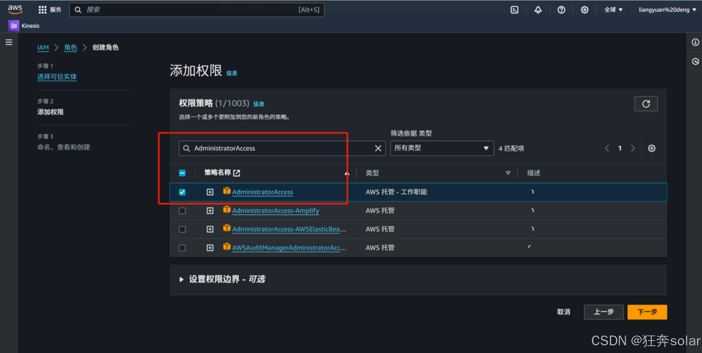Image resolution: width=702 pixels, height=353 pixels.
Task: Open notifications bell icon
Action: point(538,10)
